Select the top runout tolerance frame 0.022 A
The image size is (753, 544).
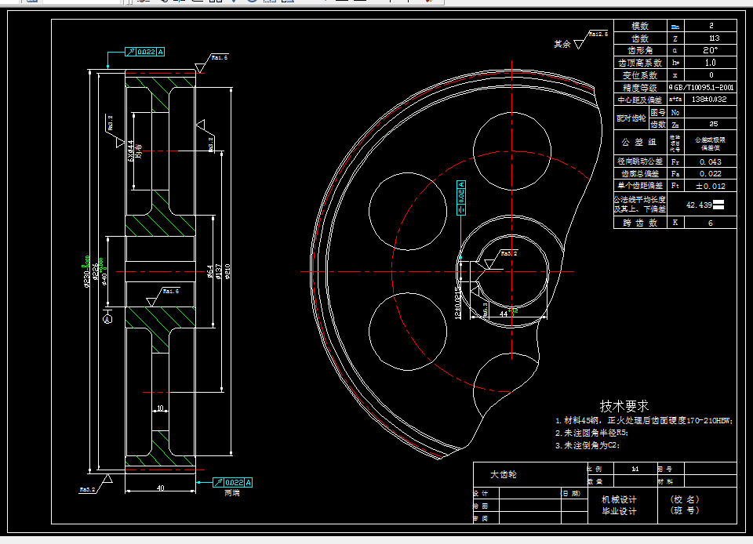(144, 52)
